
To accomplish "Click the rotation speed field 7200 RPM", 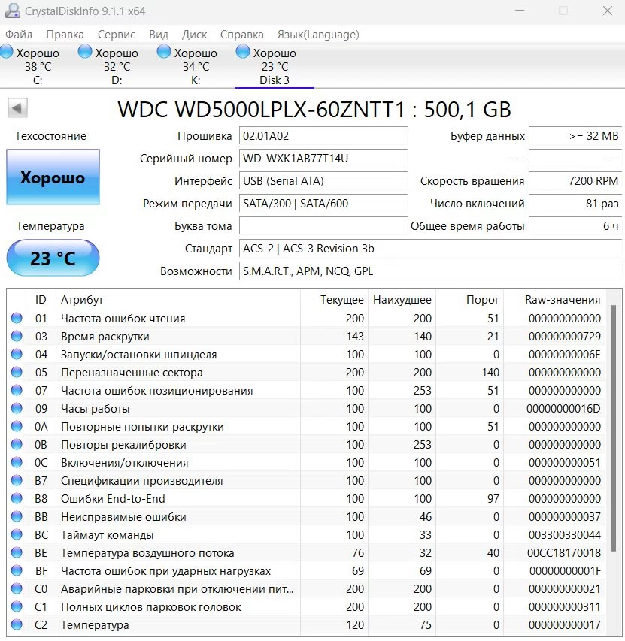I will point(575,180).
